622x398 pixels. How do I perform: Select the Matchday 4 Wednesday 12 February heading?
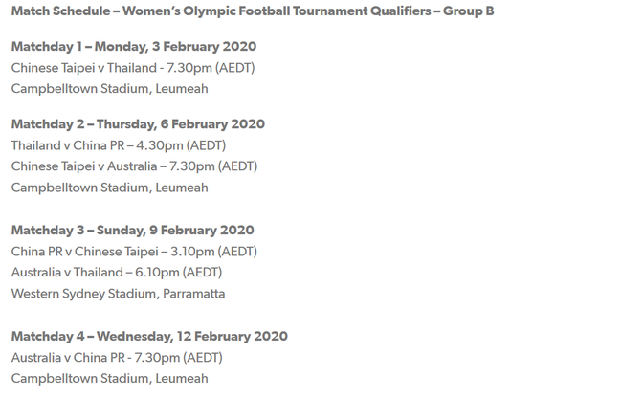149,336
